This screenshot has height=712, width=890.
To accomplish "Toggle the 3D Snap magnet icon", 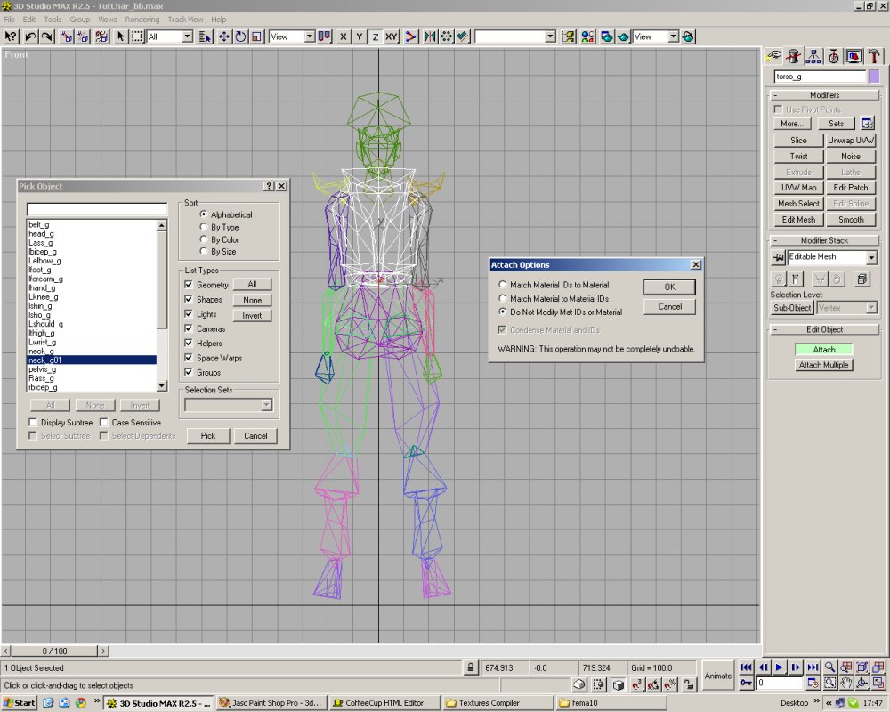I will click(x=636, y=684).
